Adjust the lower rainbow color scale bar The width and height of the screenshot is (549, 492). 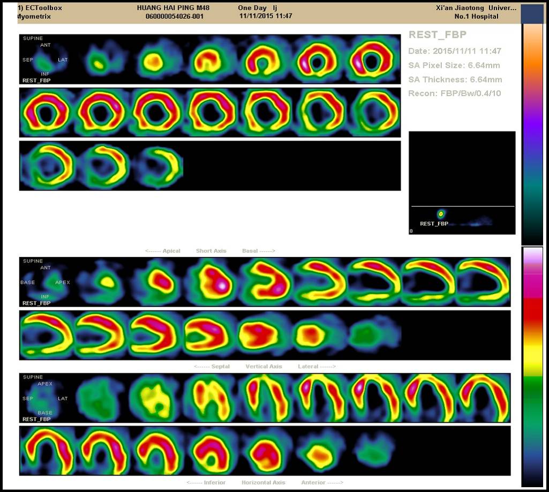(x=532, y=365)
